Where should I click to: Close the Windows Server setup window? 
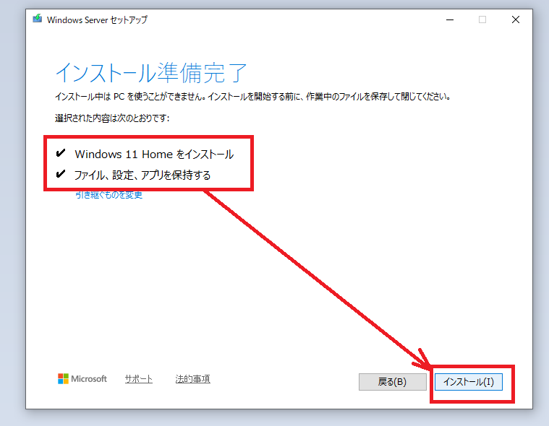coord(516,20)
